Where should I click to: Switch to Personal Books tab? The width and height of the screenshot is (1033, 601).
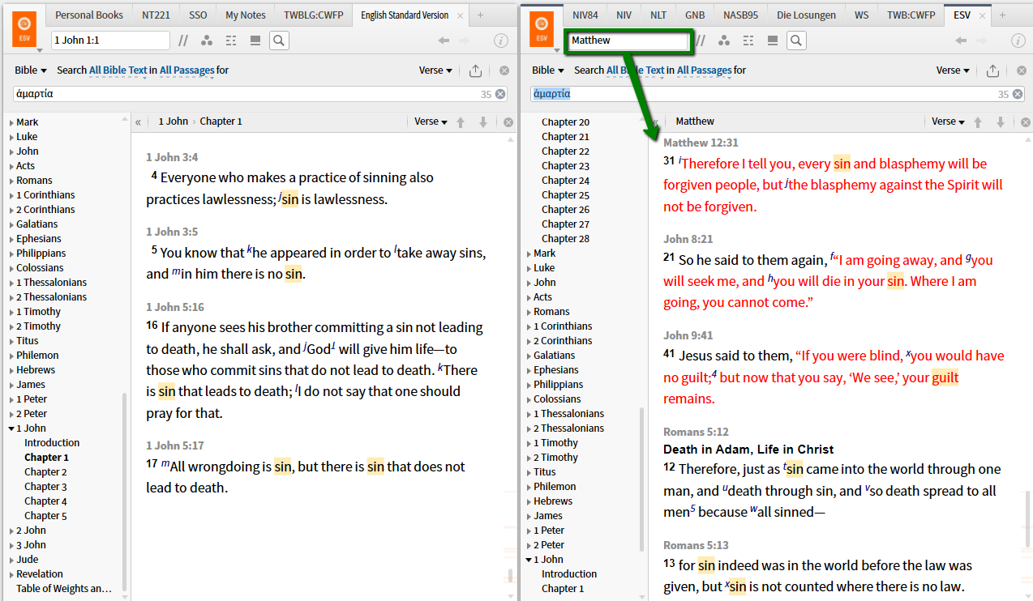click(x=89, y=15)
